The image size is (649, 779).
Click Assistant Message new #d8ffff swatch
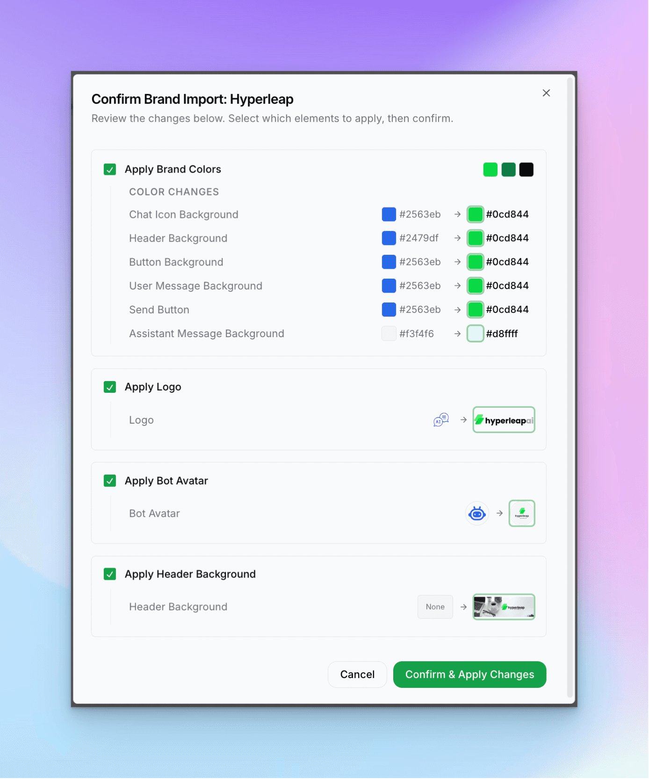(x=475, y=333)
